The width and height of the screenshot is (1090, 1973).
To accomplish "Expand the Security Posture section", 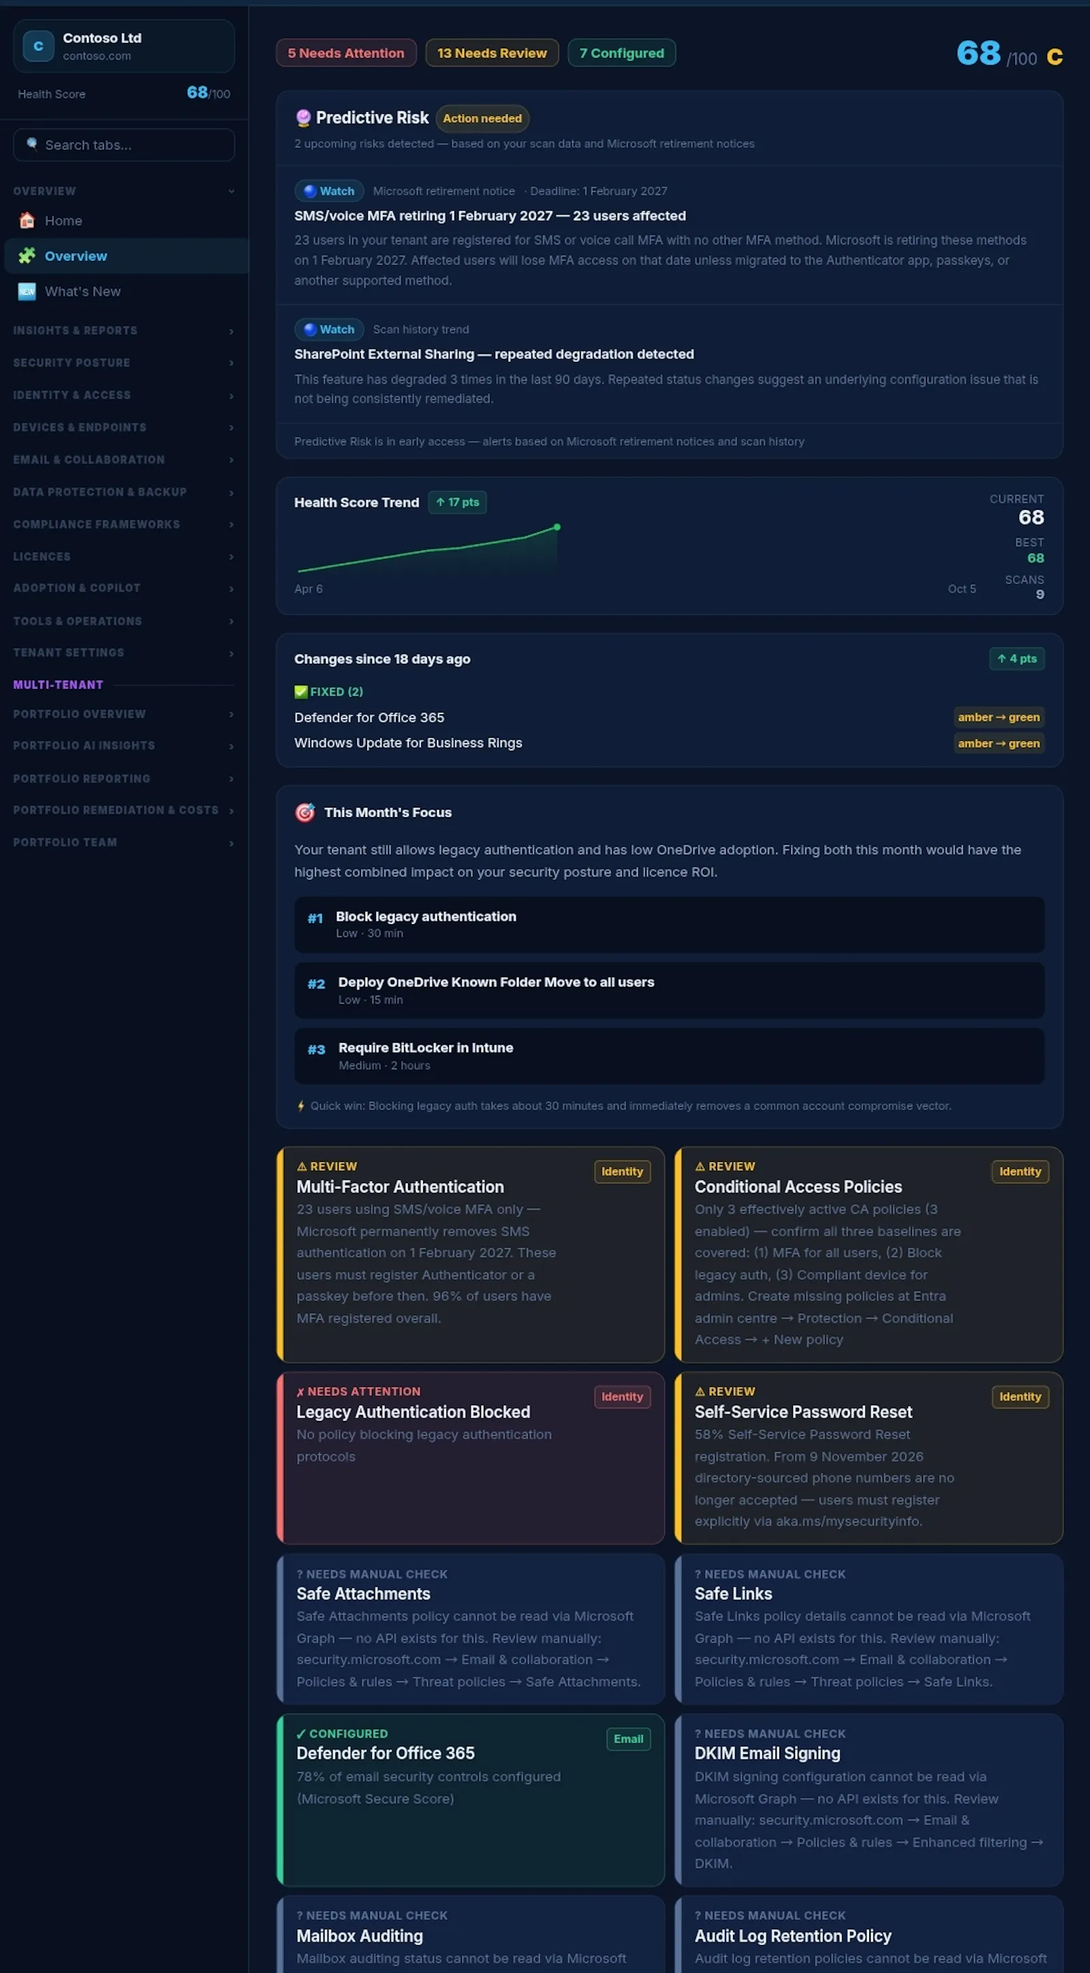I will [x=124, y=363].
